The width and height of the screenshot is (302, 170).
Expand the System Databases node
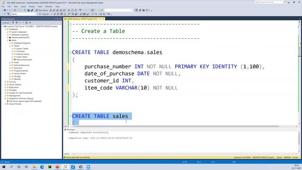[8, 32]
